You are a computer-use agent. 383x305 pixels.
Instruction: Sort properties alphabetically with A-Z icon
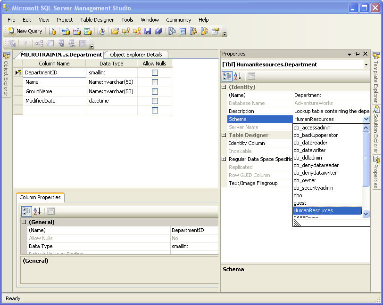[x=238, y=76]
